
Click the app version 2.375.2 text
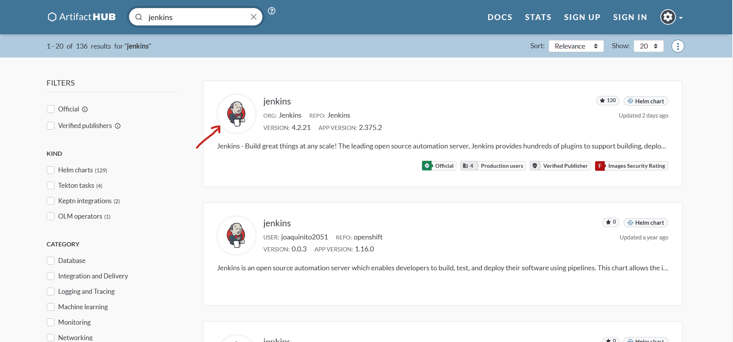[x=370, y=128]
